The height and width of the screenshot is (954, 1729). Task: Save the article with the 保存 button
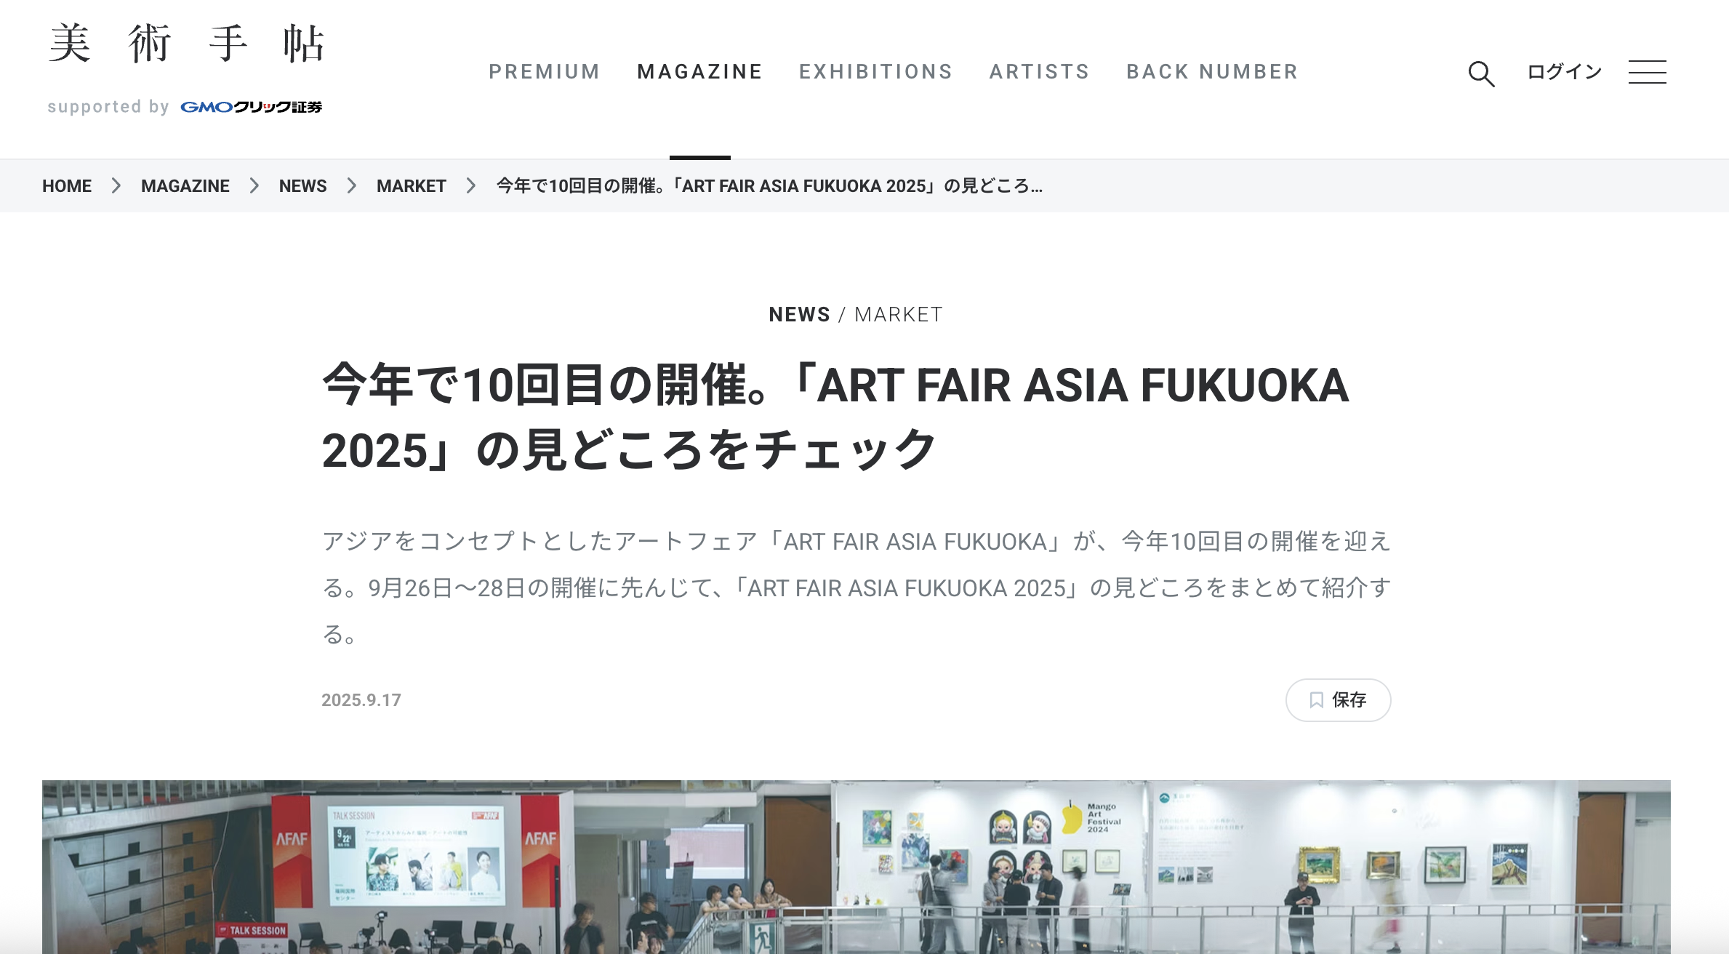(x=1338, y=700)
